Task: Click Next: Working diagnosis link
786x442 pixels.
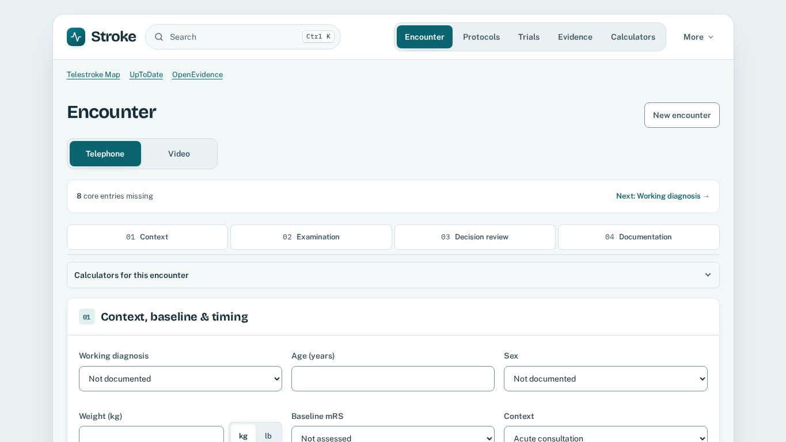Action: [663, 196]
